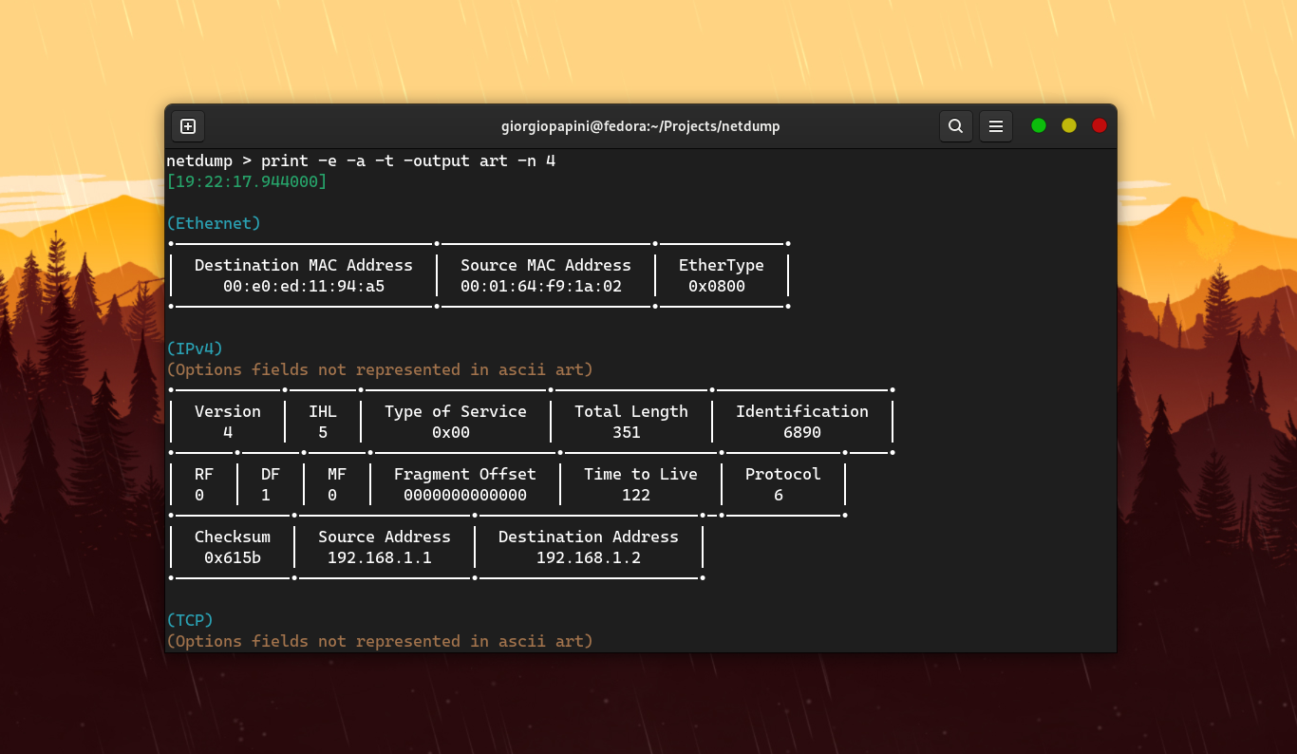Select the (TCP) section header

[x=189, y=620]
